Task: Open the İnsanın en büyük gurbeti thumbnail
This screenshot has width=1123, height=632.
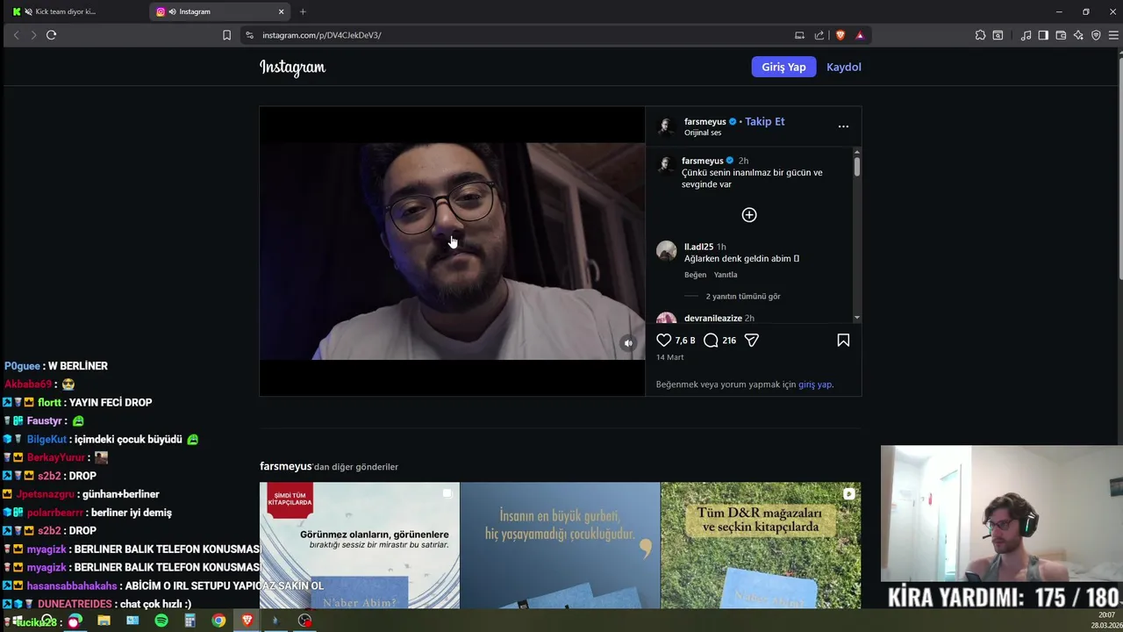Action: pos(560,545)
